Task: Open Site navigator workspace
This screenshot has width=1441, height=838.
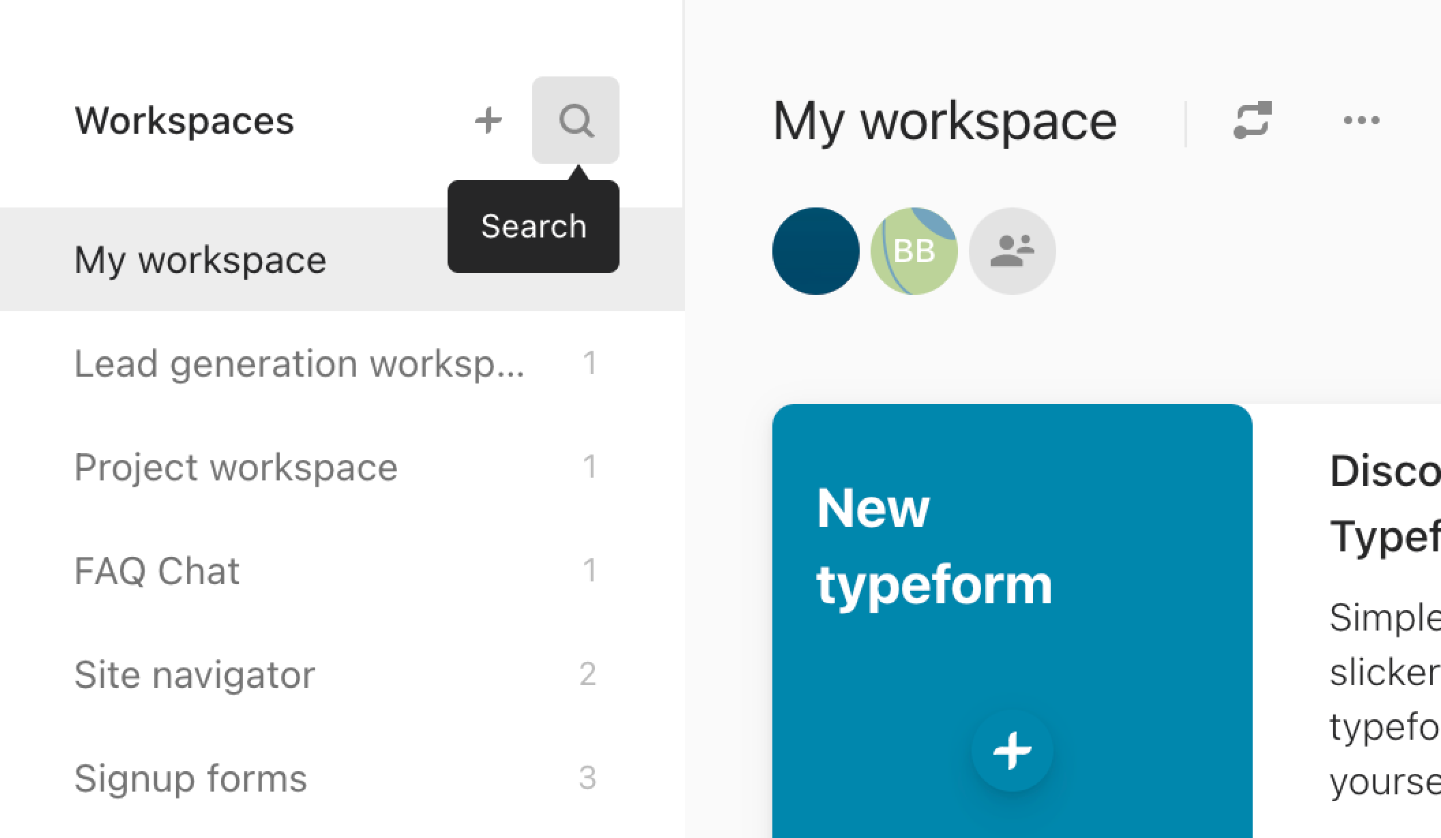Action: [343, 674]
